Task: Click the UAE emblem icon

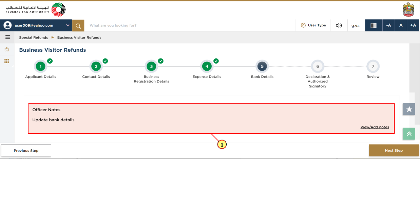Action: coord(408,10)
